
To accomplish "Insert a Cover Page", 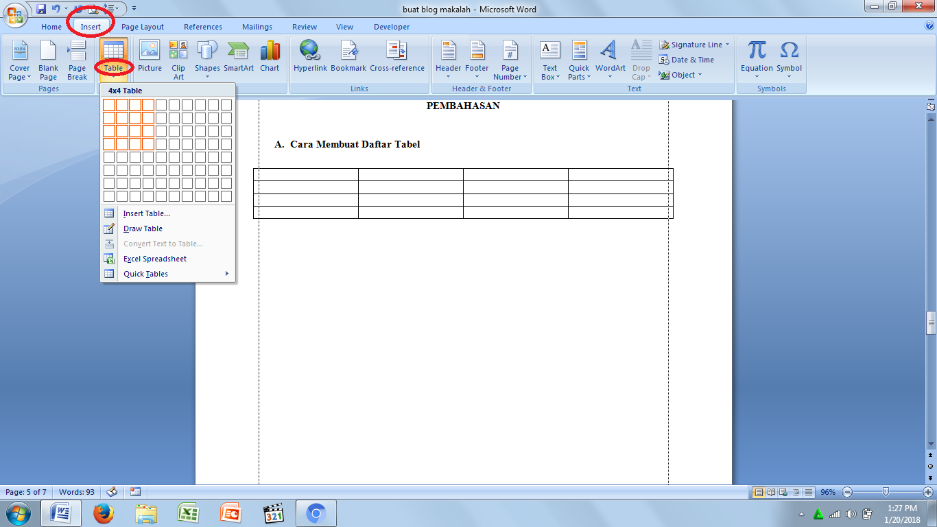I will point(19,58).
